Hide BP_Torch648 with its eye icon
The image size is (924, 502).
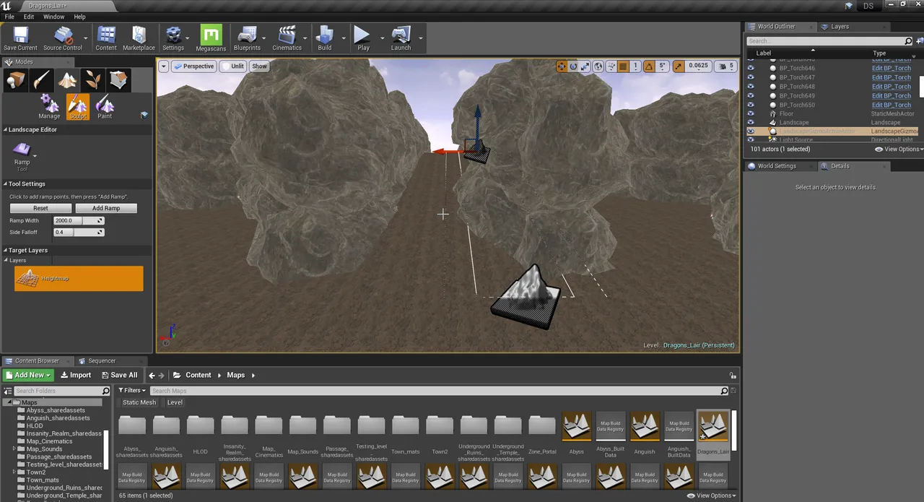coord(751,87)
